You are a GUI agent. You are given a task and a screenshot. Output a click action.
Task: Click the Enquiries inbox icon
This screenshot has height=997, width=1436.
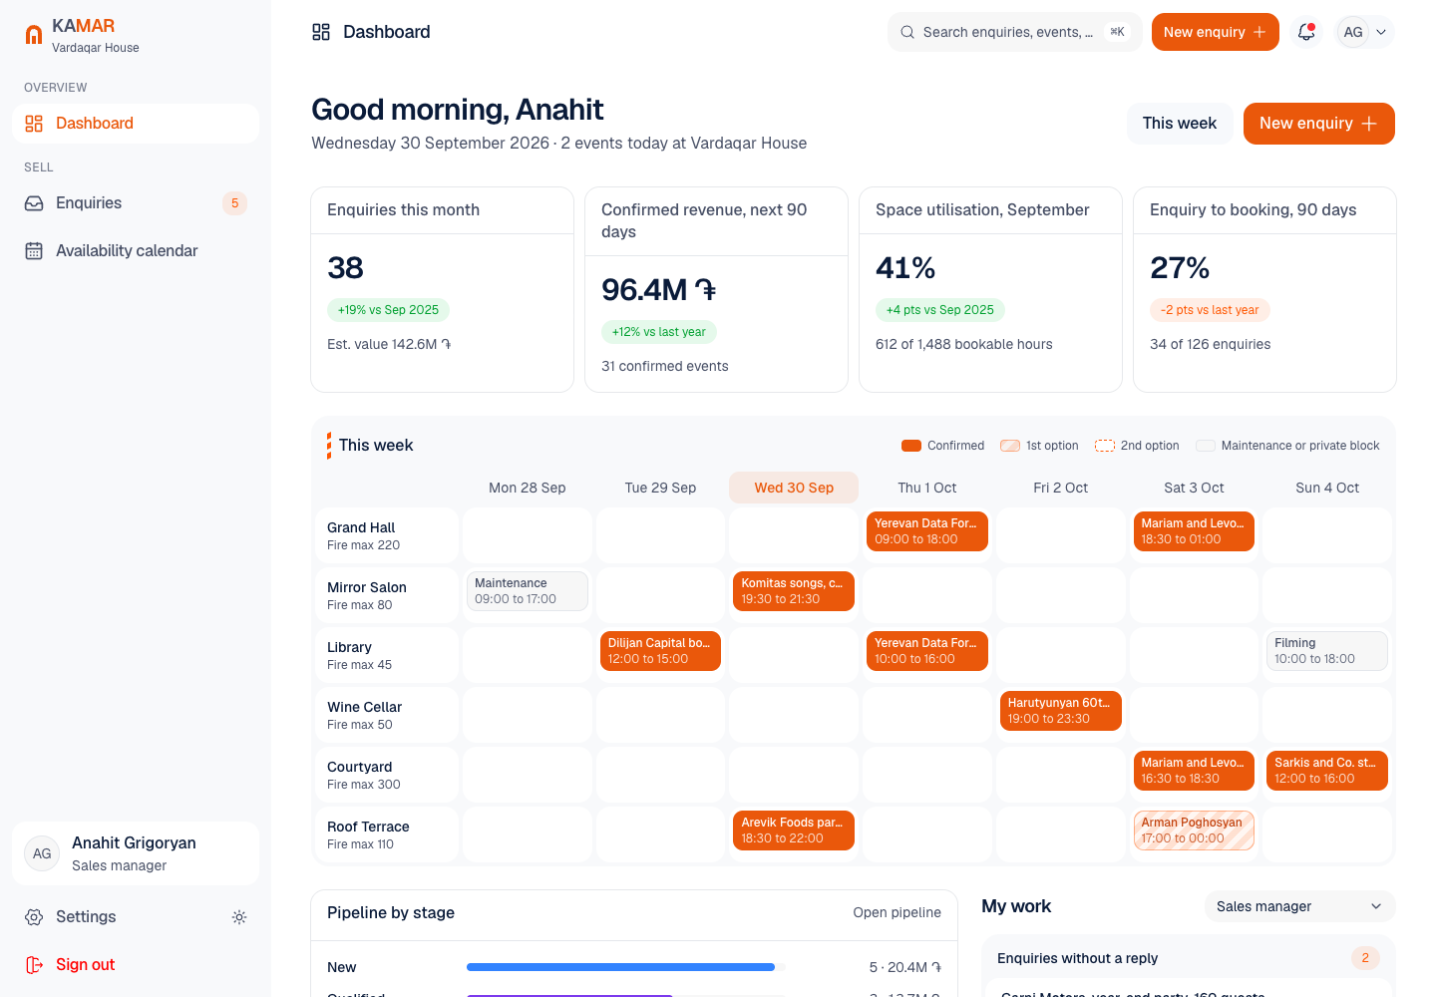coord(34,203)
